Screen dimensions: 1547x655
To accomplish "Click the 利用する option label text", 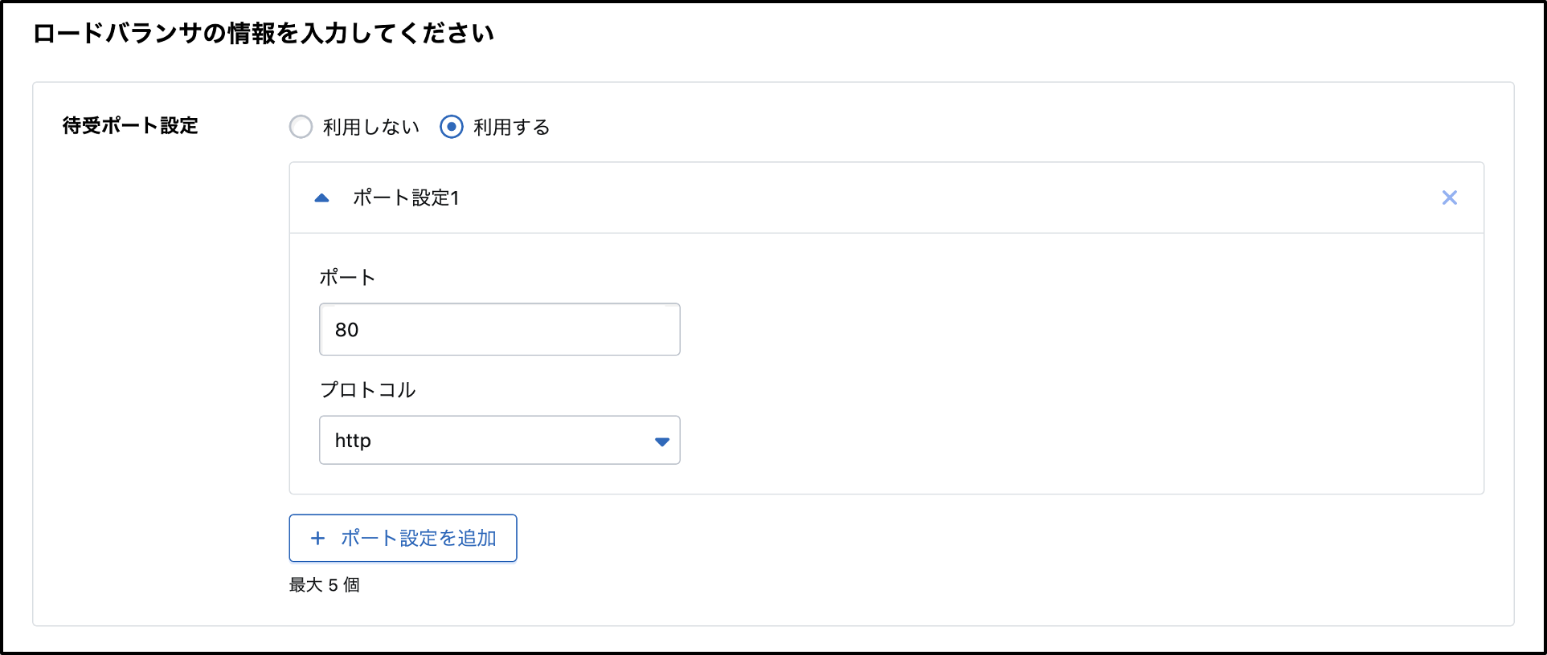I will tap(511, 128).
